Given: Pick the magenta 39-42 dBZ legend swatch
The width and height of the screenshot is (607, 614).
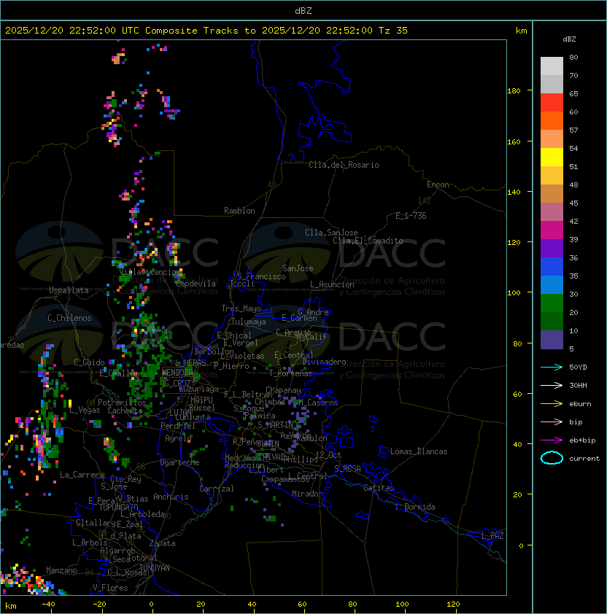Looking at the screenshot, I should point(552,230).
